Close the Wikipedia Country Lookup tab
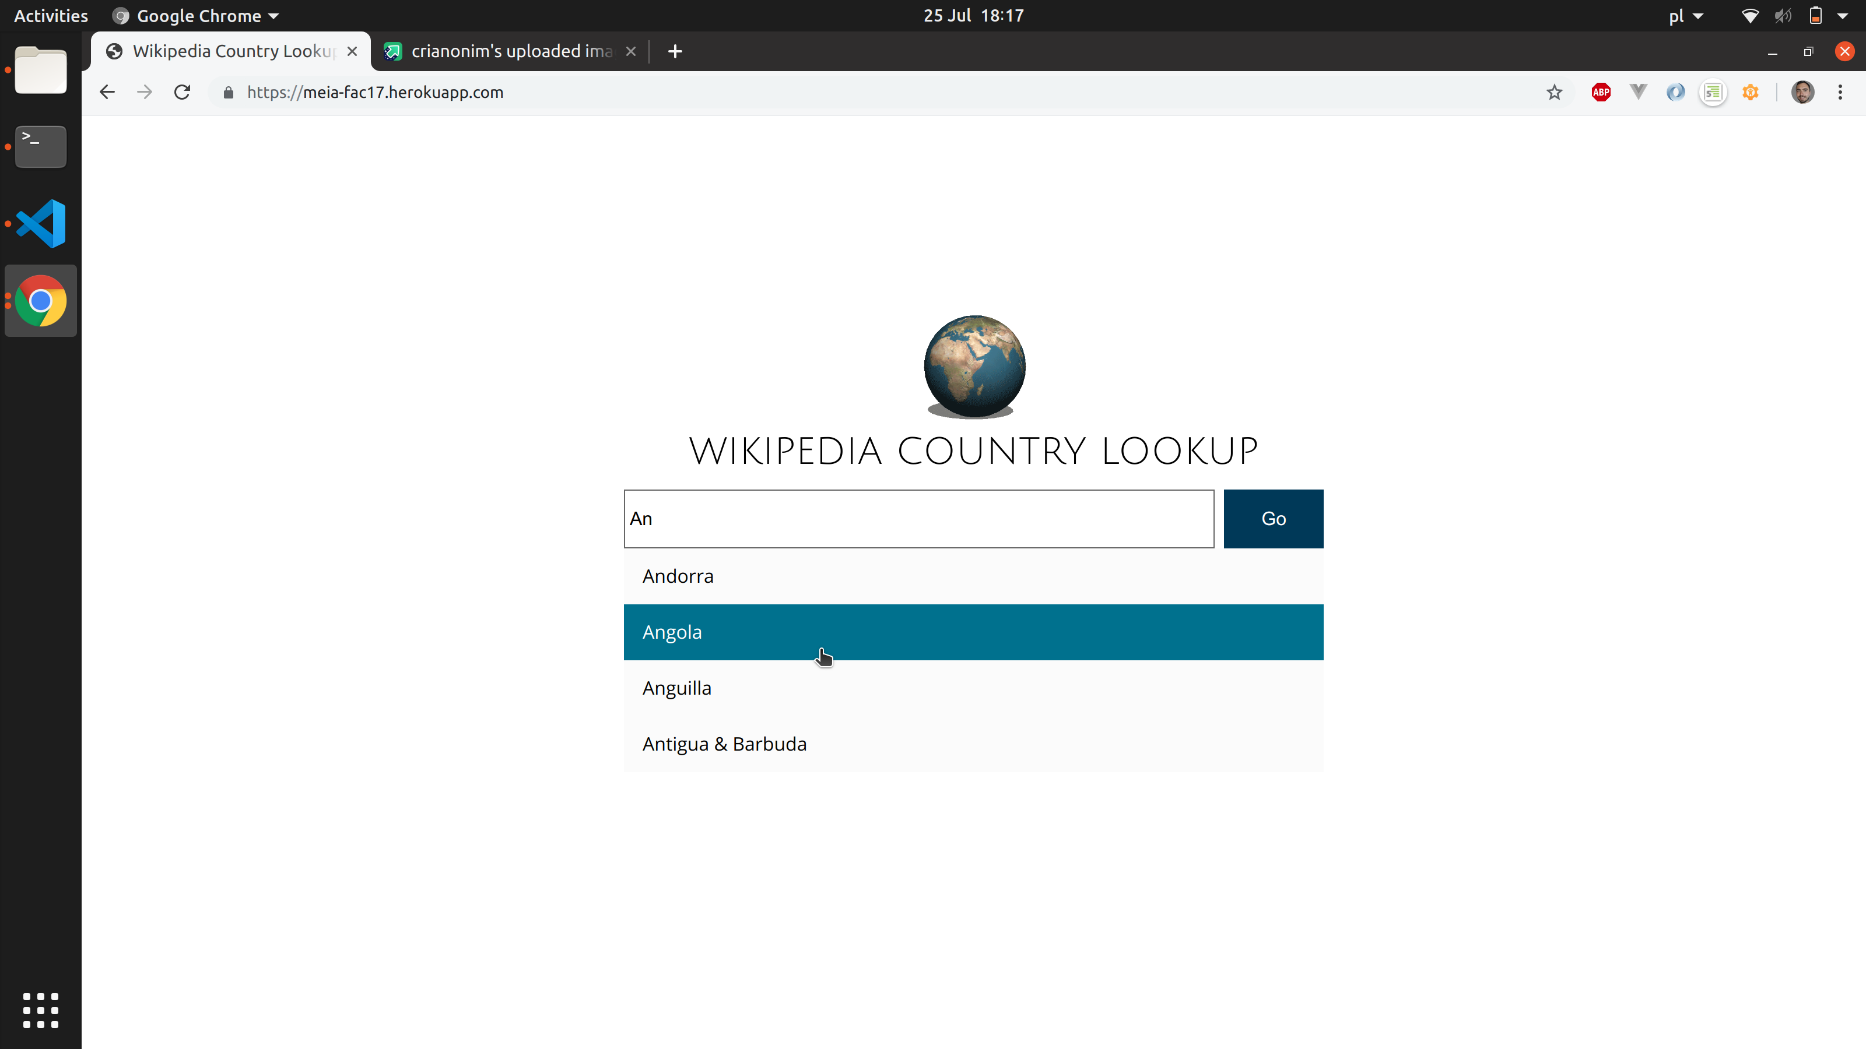The width and height of the screenshot is (1866, 1049). pos(352,51)
